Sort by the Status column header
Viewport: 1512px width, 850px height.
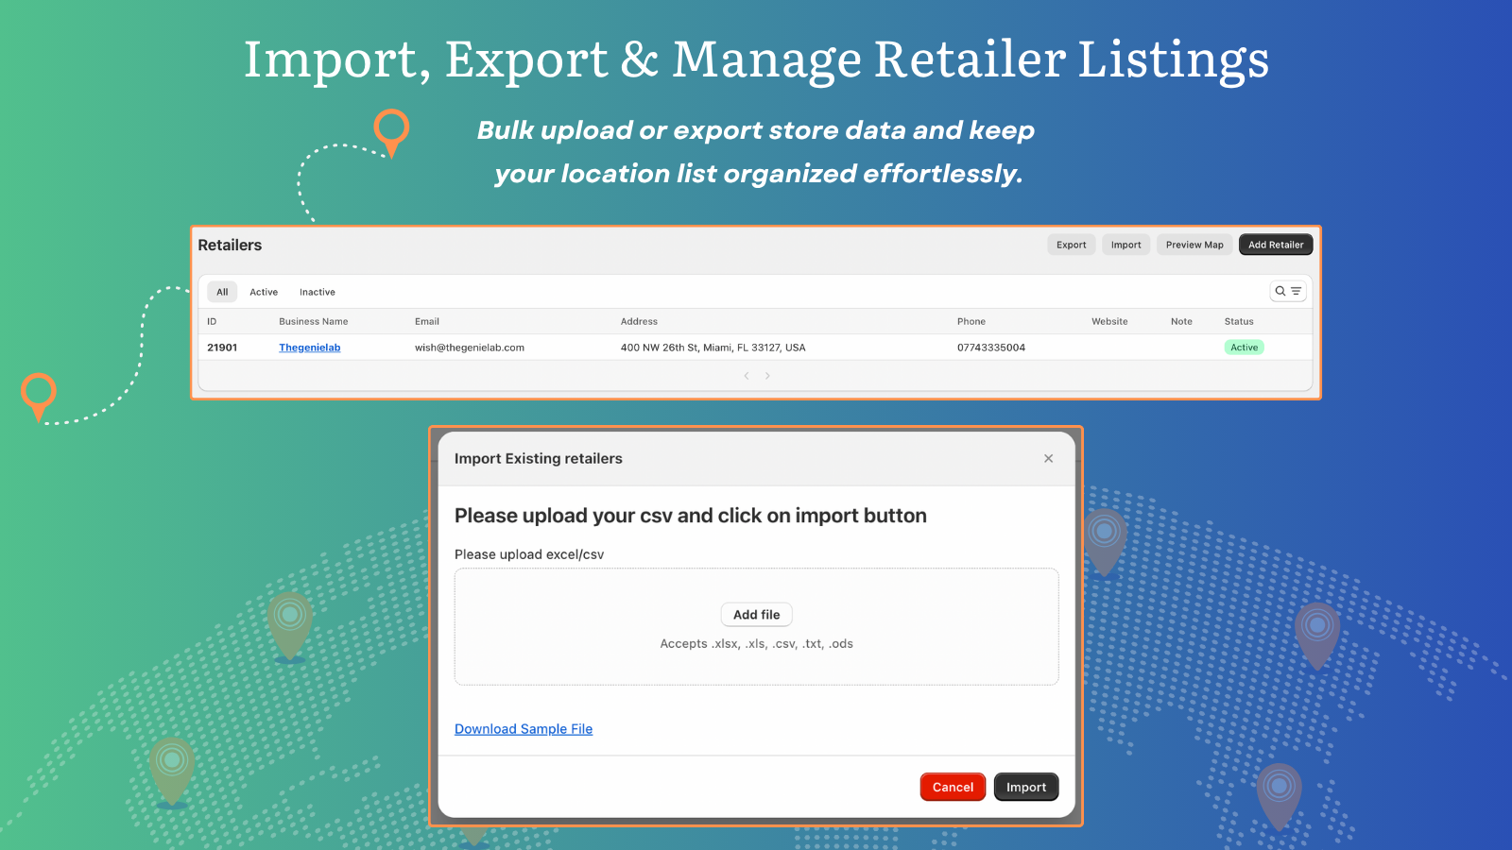(x=1238, y=321)
